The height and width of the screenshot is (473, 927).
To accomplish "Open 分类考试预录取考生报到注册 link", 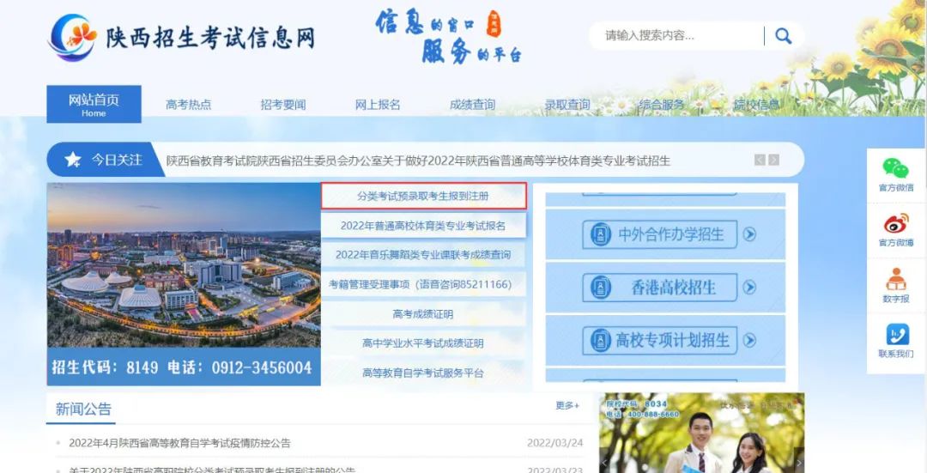I will 423,197.
